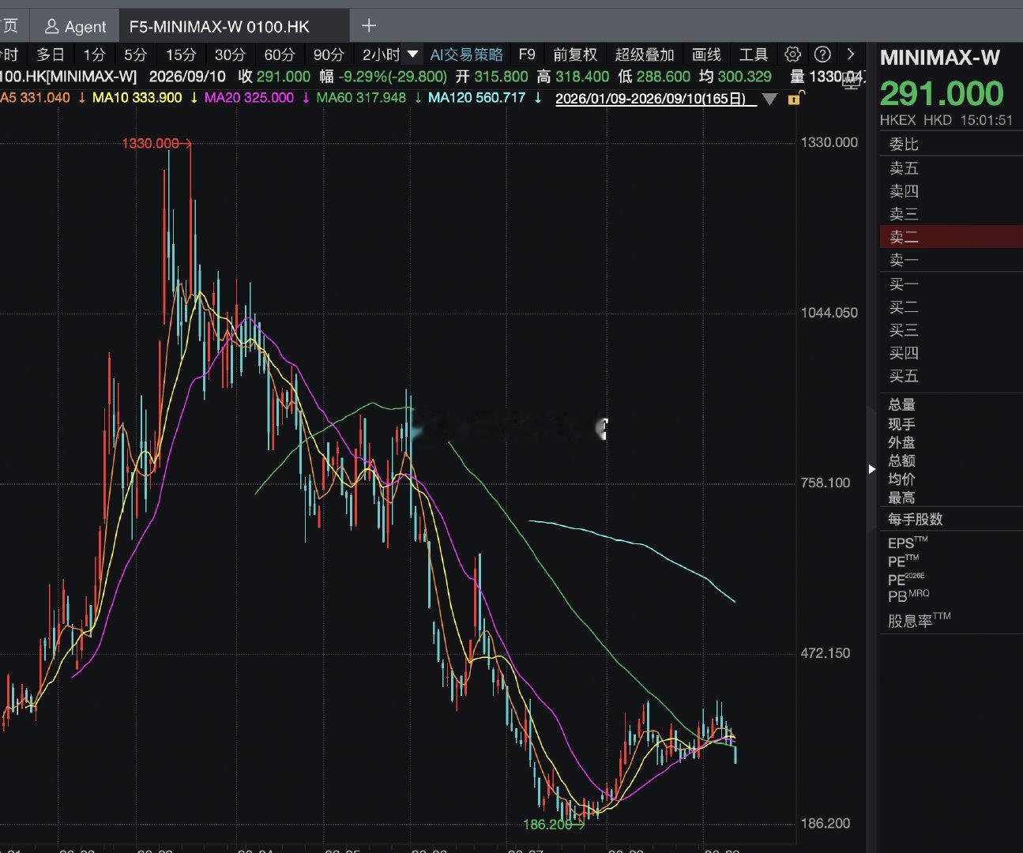
Task: Switch chart to 60分 period
Action: point(279,54)
